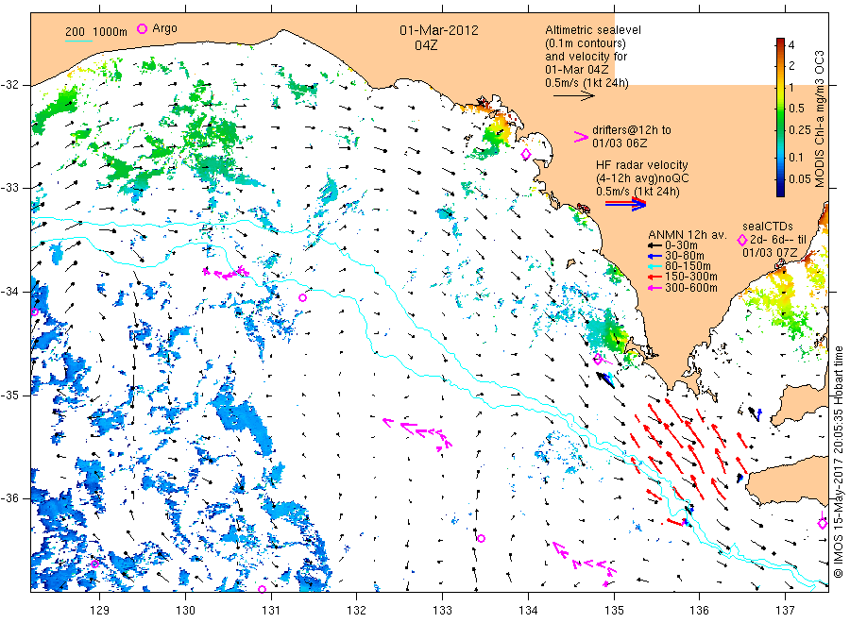This screenshot has width=850, height=623.
Task: Click the -32 latitude axis label
Action: [9, 85]
